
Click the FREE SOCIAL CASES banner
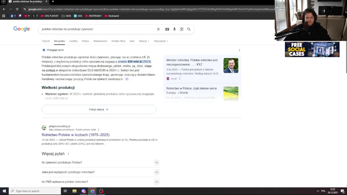point(312,49)
